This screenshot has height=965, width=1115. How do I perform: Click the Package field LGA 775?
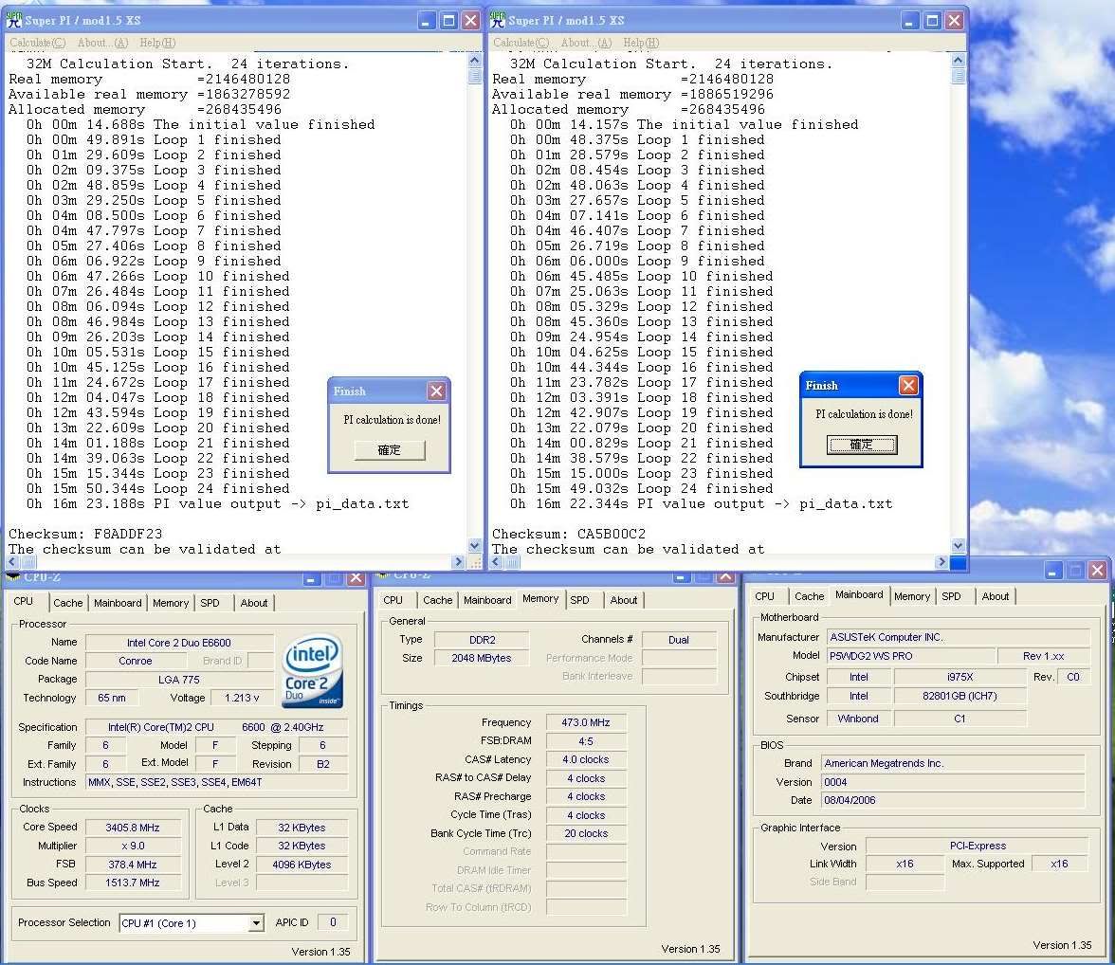click(x=179, y=679)
